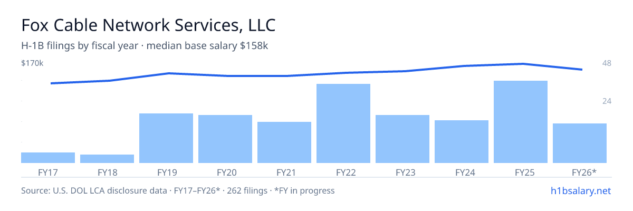This screenshot has height=211, width=633.
Task: Click the FY18 filings bar
Action: click(107, 159)
